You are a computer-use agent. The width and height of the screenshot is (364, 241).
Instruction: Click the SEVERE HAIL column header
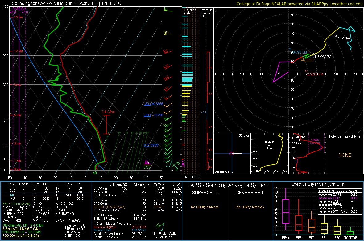pos(250,193)
